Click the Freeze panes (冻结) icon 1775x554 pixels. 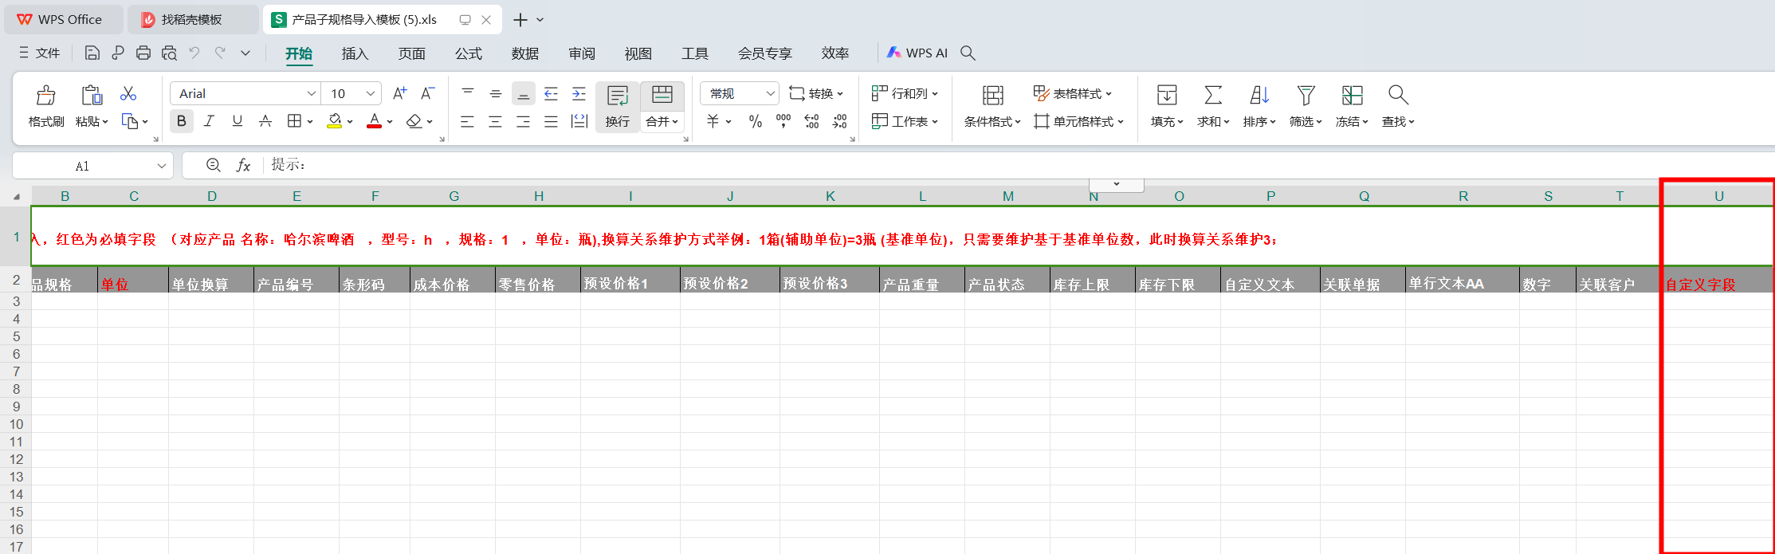pyautogui.click(x=1352, y=96)
